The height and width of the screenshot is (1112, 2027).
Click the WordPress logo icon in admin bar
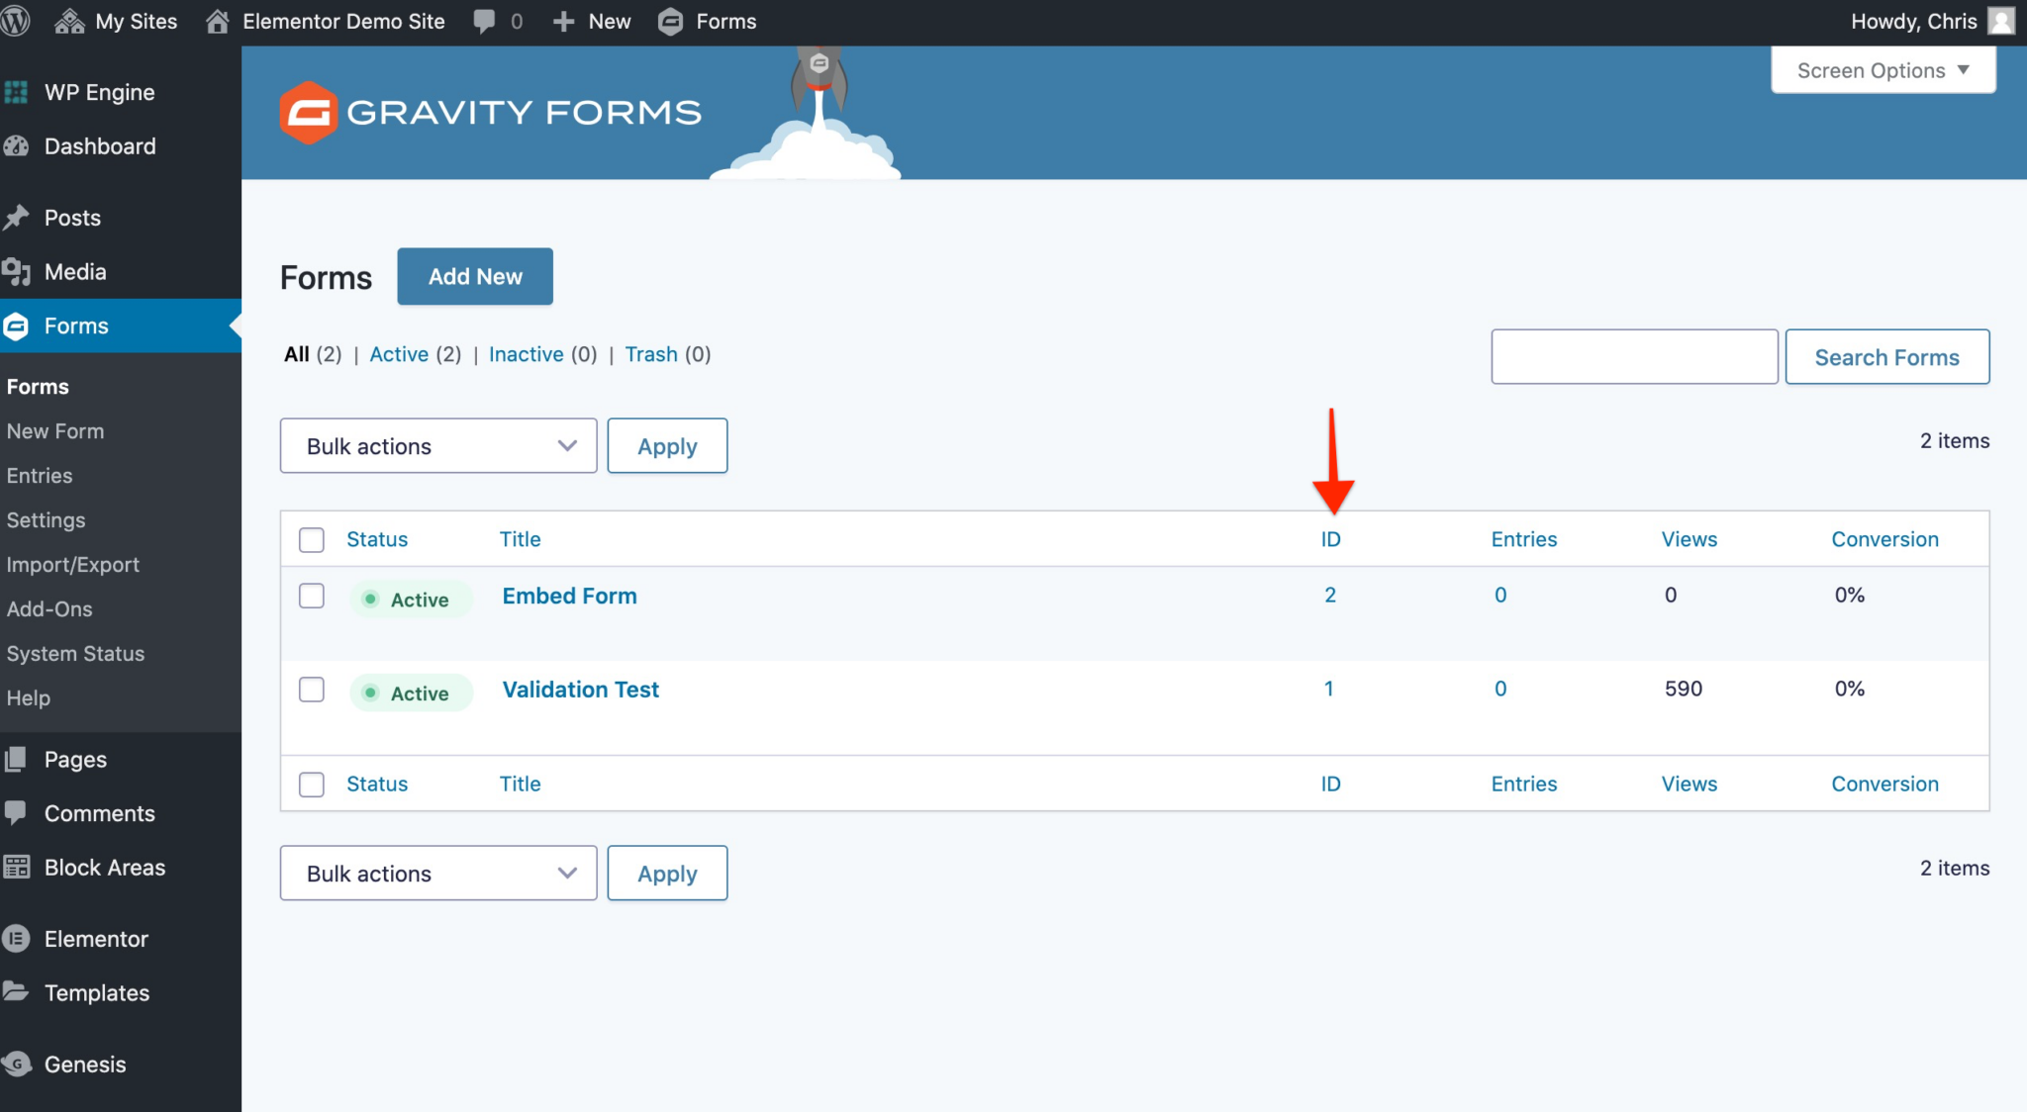click(x=15, y=21)
